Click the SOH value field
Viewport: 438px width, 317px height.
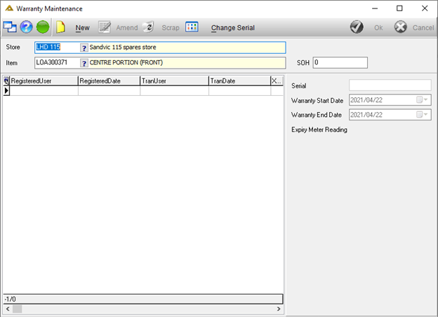pyautogui.click(x=340, y=63)
